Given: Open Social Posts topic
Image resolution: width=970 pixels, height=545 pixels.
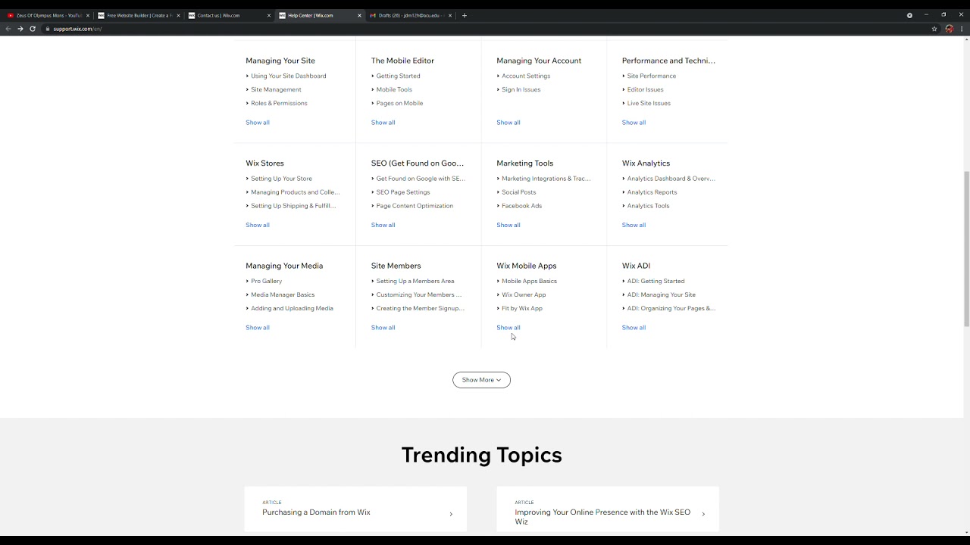Looking at the screenshot, I should 519,192.
